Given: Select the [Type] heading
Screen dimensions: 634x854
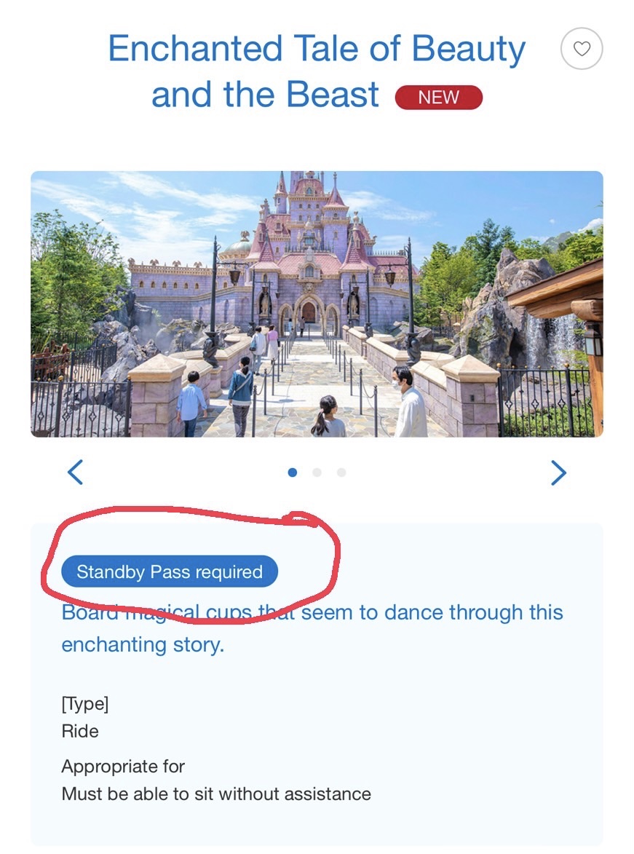Looking at the screenshot, I should [85, 704].
